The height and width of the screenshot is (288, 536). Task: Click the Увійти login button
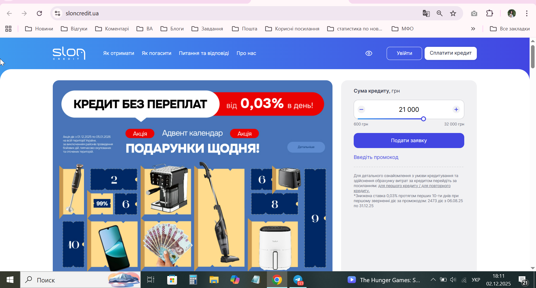click(404, 53)
